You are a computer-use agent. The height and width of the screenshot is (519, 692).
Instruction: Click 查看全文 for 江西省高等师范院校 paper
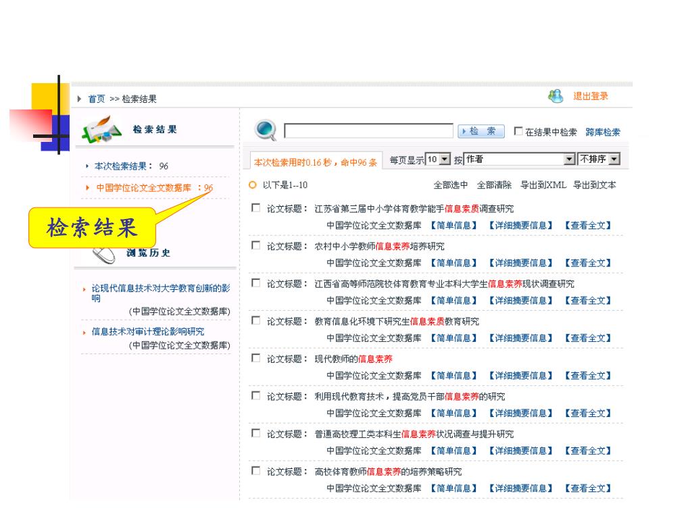pyautogui.click(x=589, y=300)
